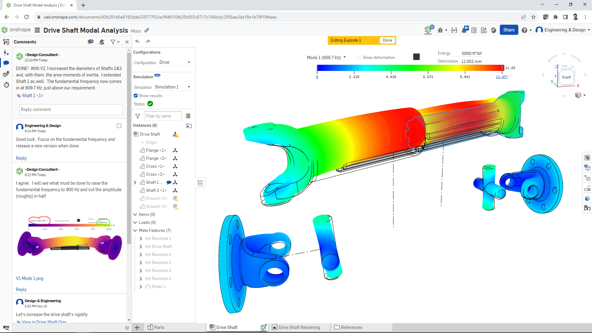Click the list view toggle icon in instances panel

point(188,116)
